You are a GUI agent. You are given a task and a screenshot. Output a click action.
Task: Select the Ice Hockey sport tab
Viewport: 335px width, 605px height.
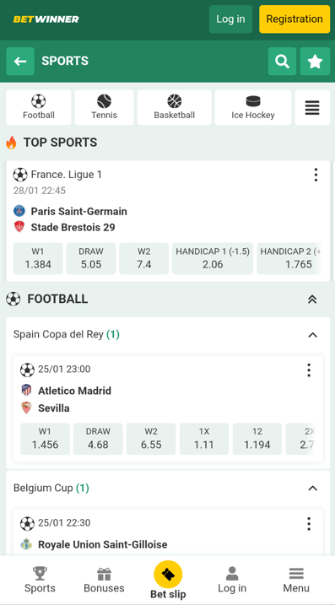click(x=253, y=108)
